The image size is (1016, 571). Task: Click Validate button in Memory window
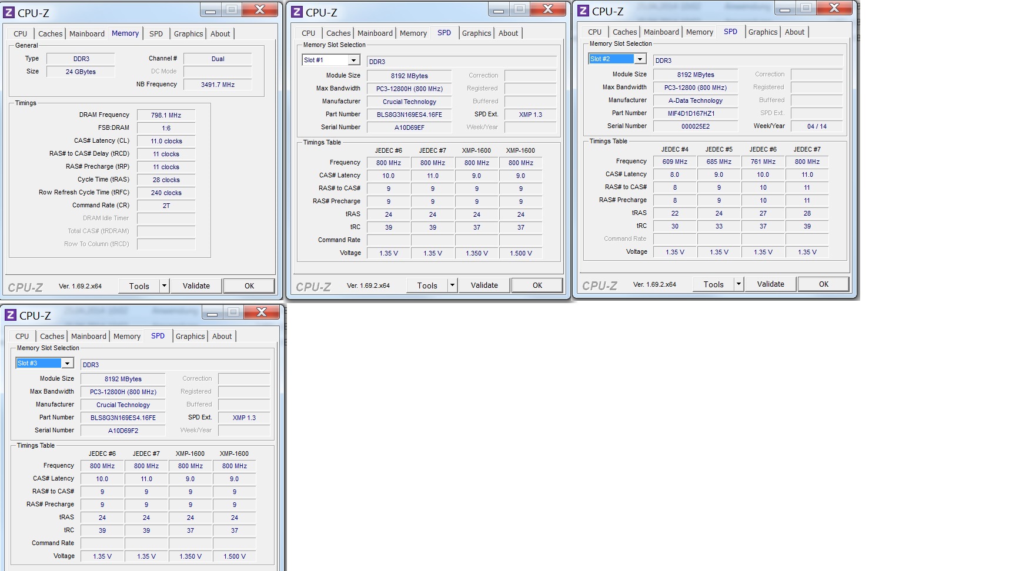[x=196, y=286]
